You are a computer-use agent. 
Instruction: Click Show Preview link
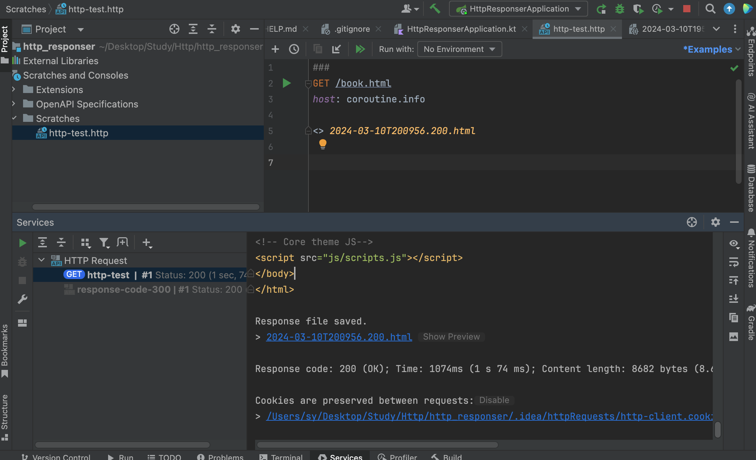coord(451,337)
